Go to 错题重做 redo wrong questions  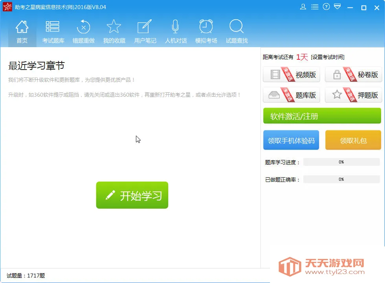[83, 32]
